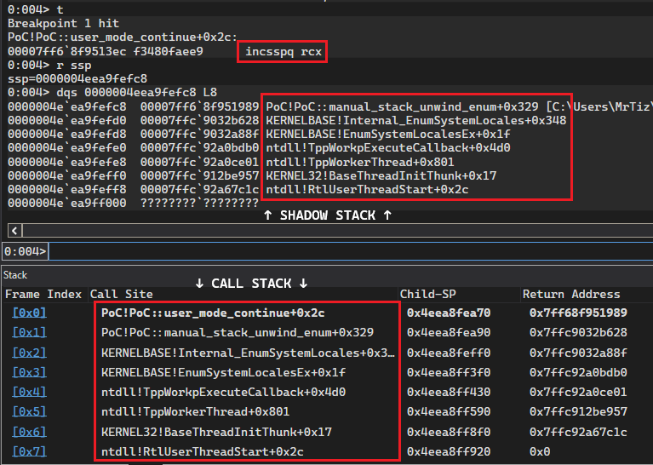Image resolution: width=653 pixels, height=465 pixels.
Task: Click shadow stack address 0000004e`ea9fefd0
Action: click(x=66, y=120)
